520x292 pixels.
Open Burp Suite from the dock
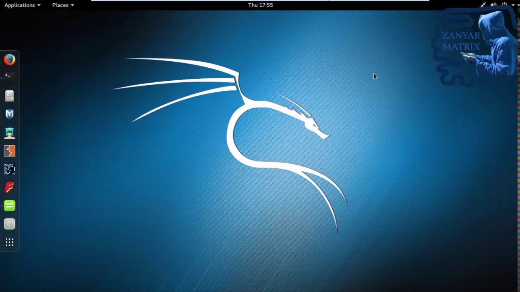[9, 151]
